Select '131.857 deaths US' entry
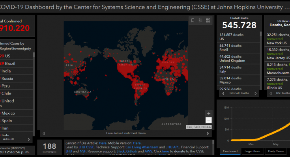The width and height of the screenshot is (290, 157). point(238,37)
